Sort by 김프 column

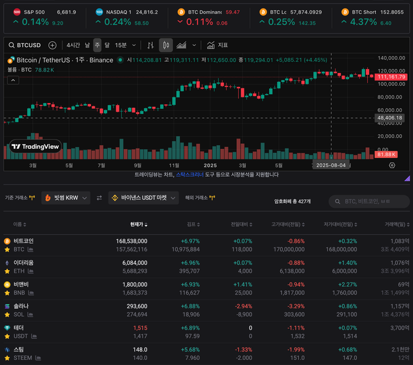[194, 224]
